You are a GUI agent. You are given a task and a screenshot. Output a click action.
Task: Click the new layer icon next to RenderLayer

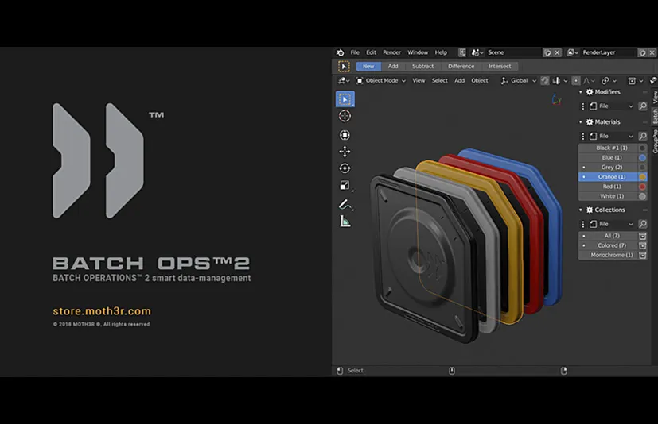642,52
